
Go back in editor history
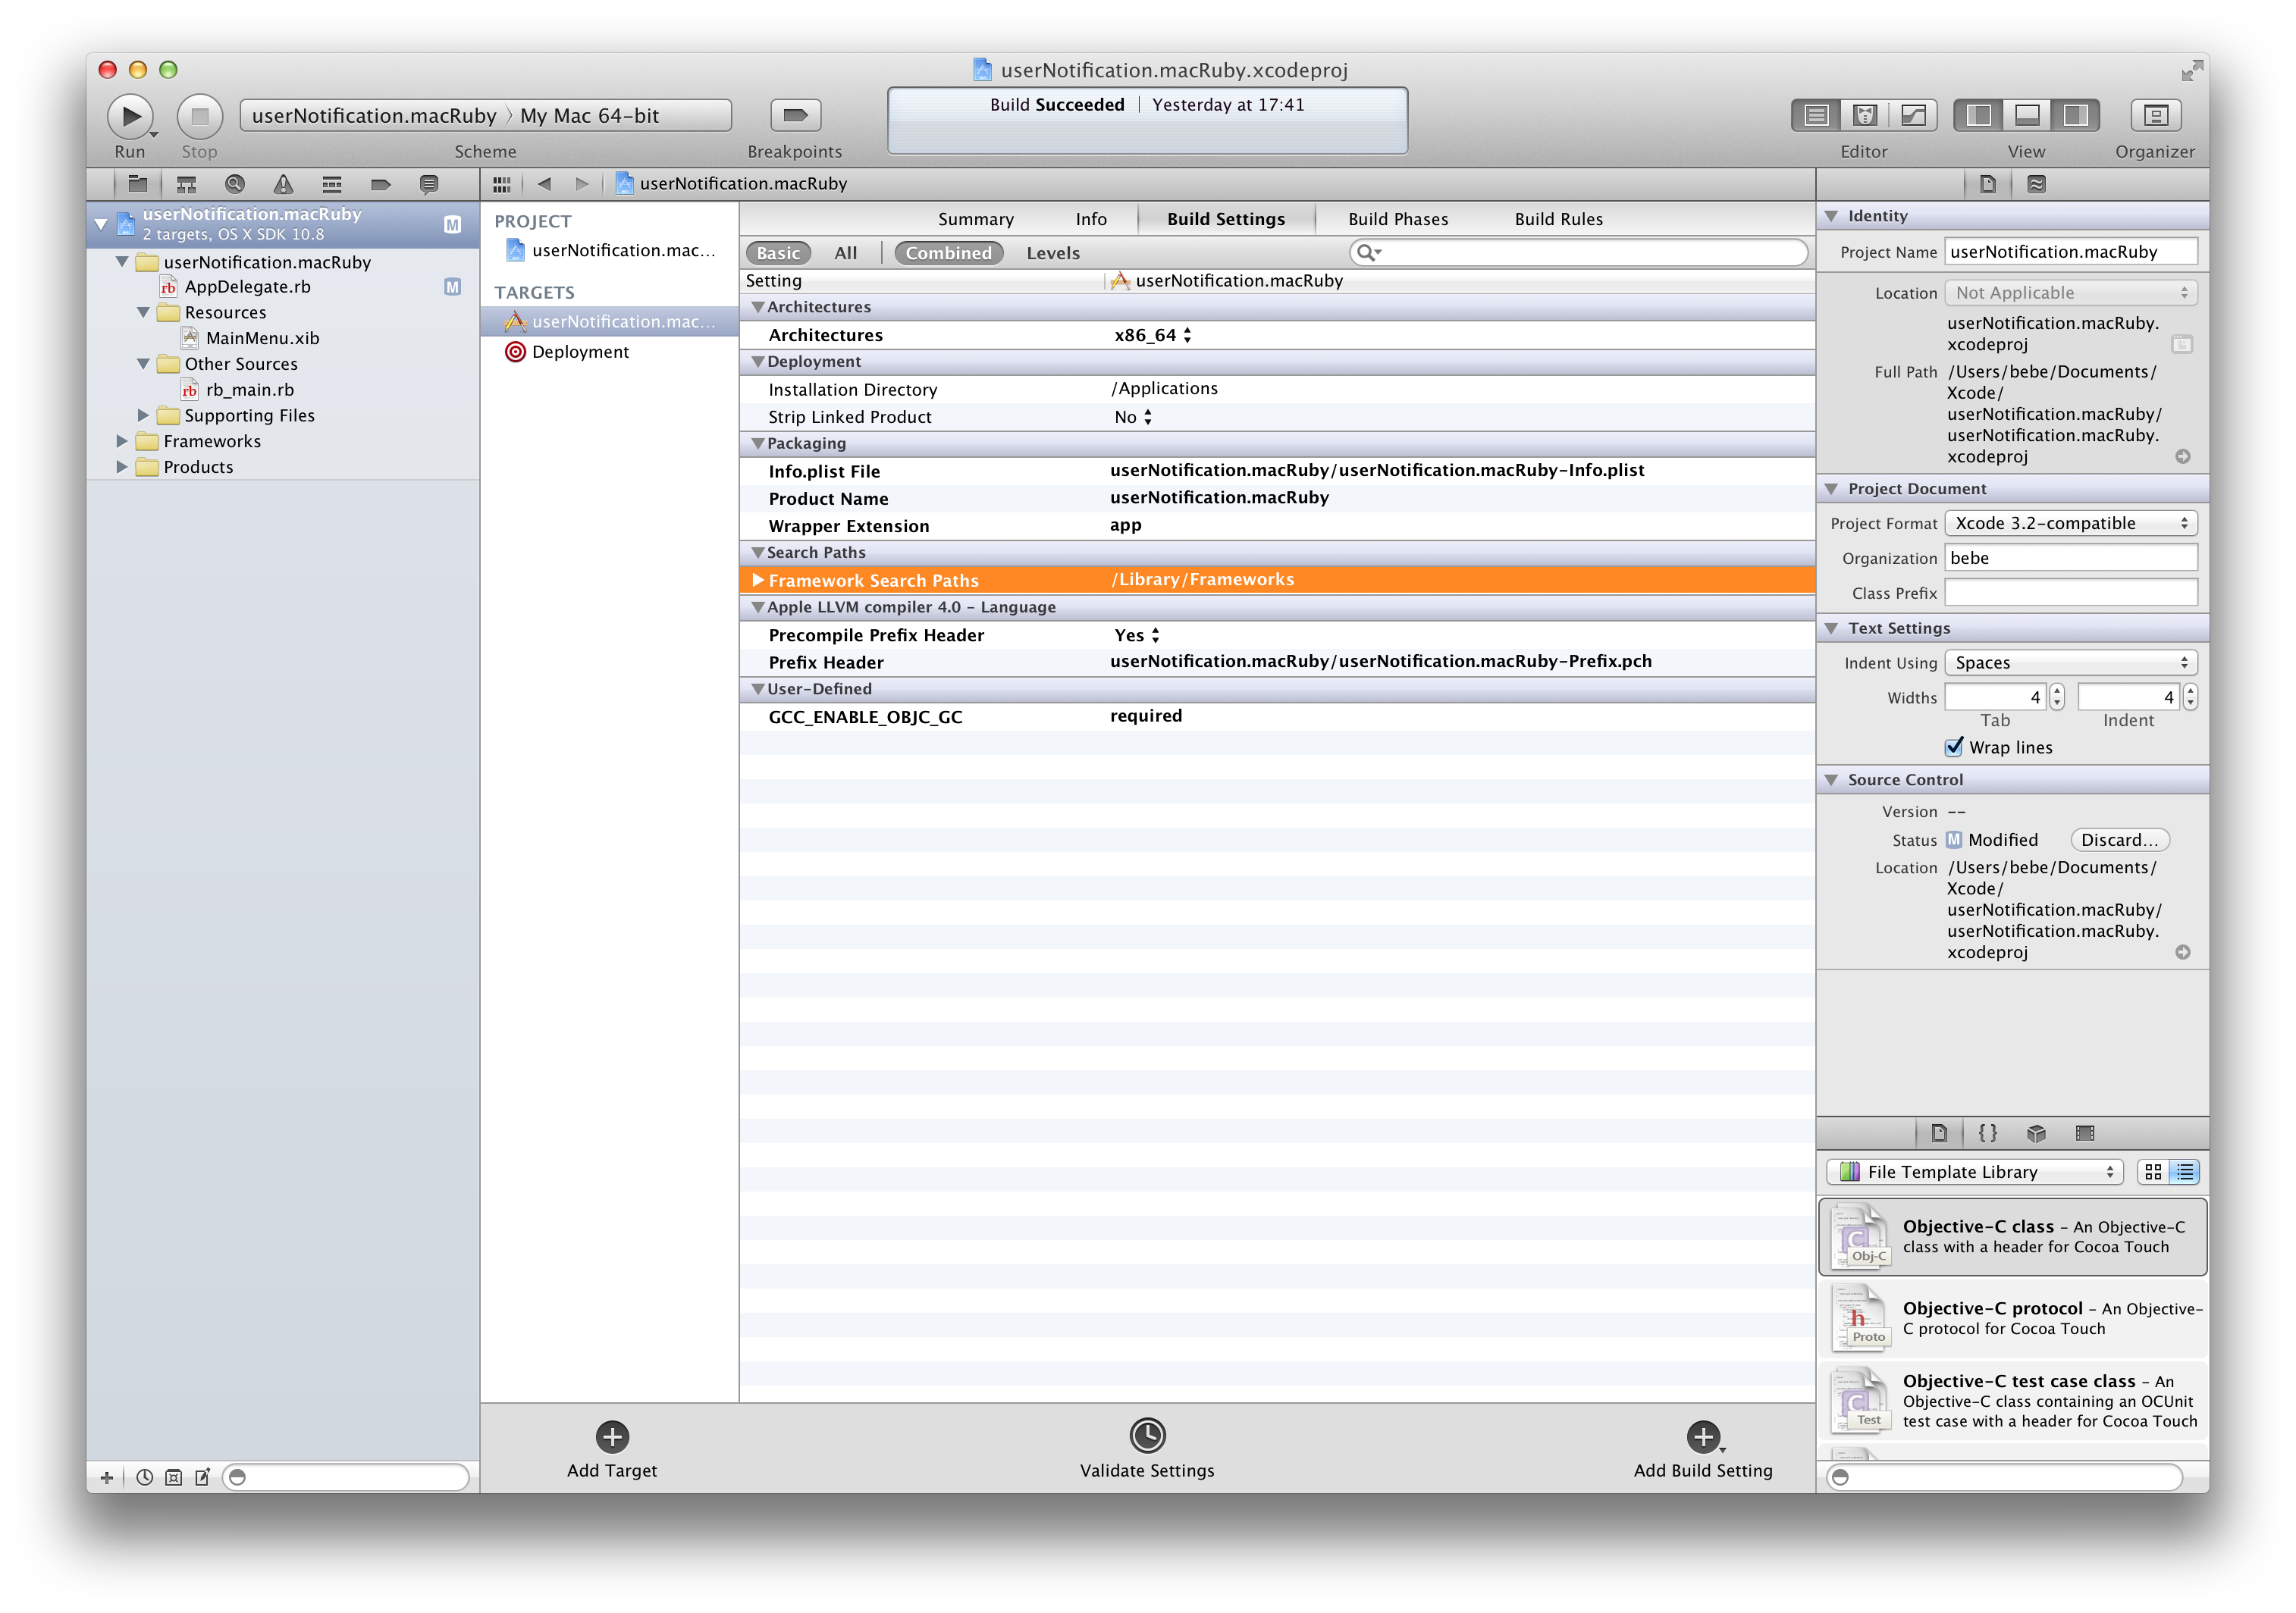pyautogui.click(x=544, y=184)
